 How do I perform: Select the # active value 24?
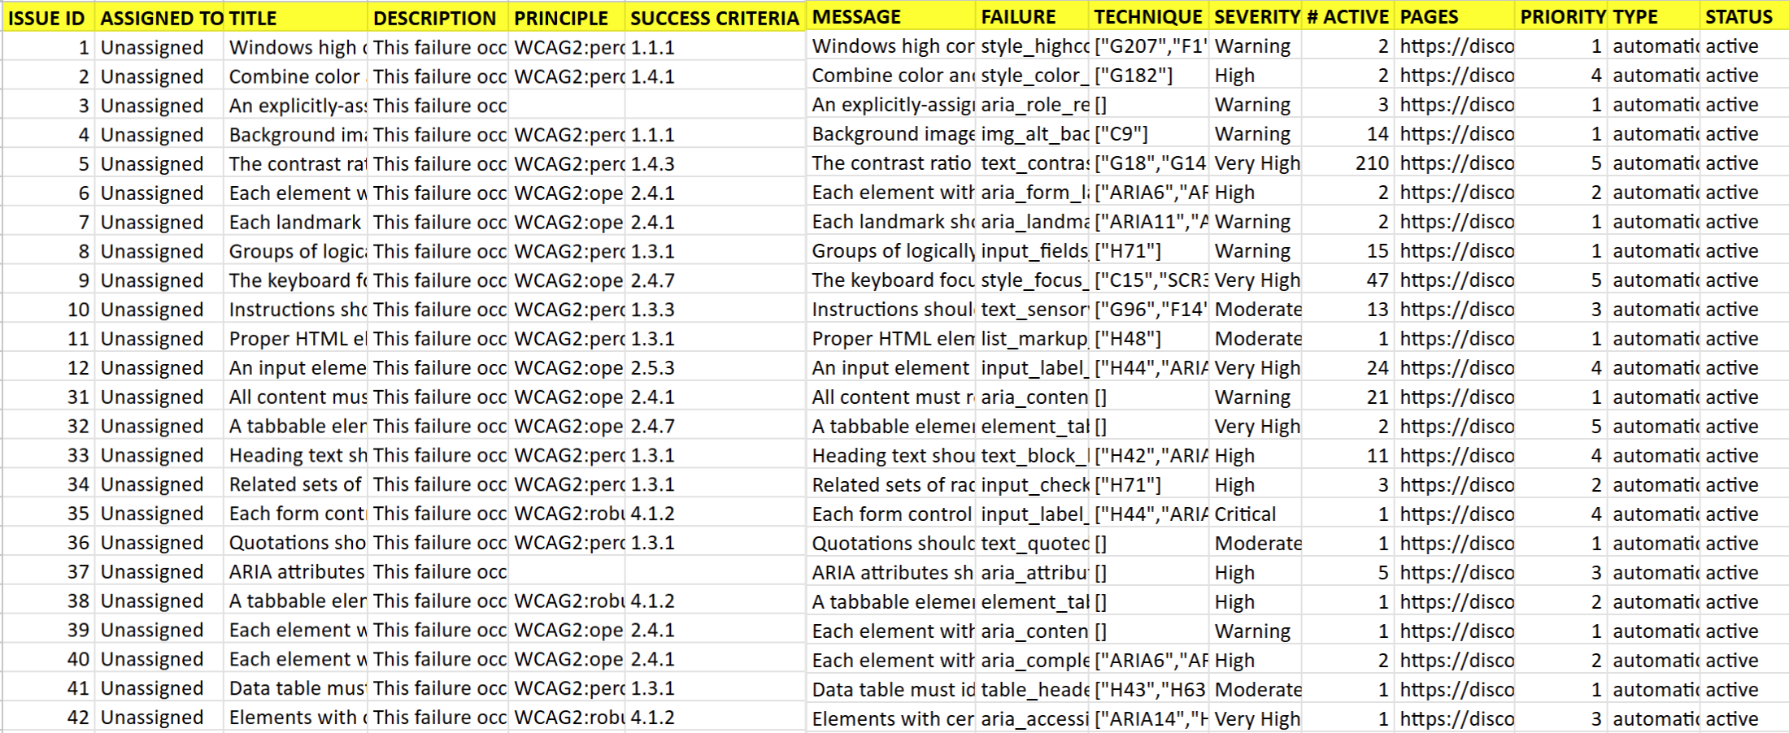(x=1348, y=368)
